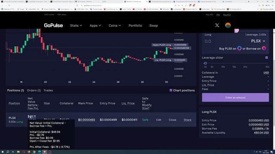The width and height of the screenshot is (275, 154).
Task: Open Task View in the taskbar
Action: click(13, 152)
